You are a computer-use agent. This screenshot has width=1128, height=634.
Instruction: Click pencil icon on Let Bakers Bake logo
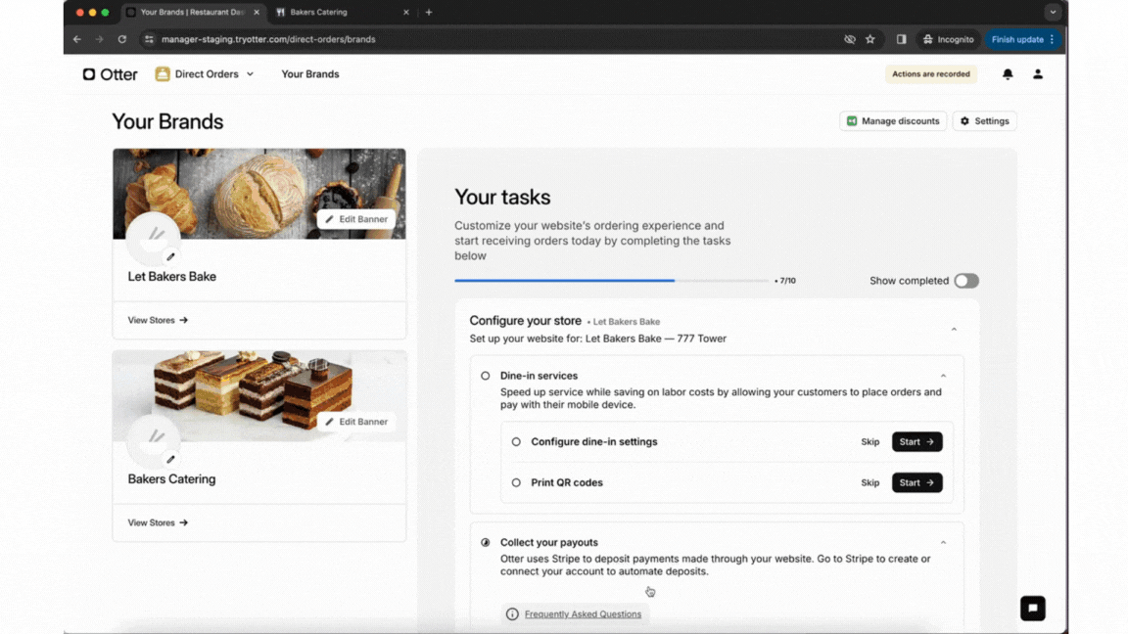[x=170, y=257]
